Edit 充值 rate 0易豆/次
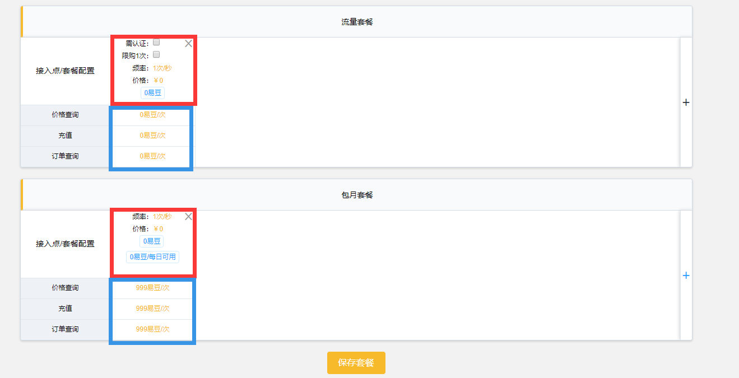This screenshot has height=378, width=739. pos(152,136)
